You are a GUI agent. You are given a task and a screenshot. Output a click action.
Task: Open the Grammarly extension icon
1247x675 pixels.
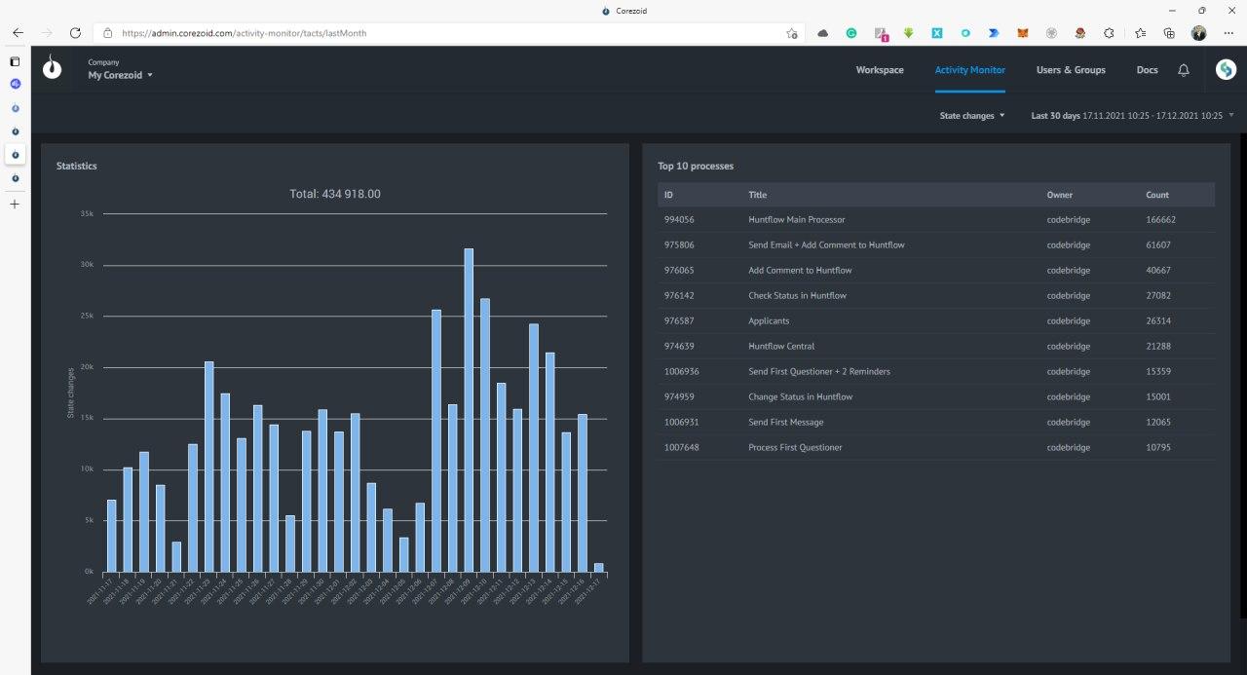(850, 32)
